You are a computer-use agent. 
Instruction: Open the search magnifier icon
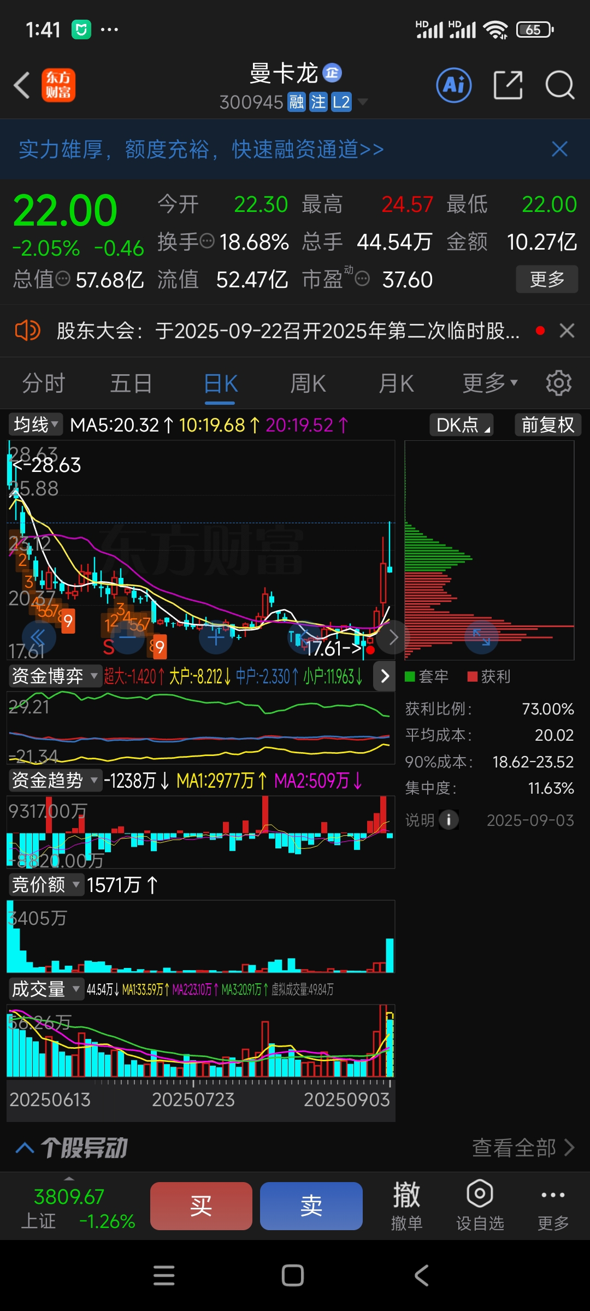coord(560,85)
